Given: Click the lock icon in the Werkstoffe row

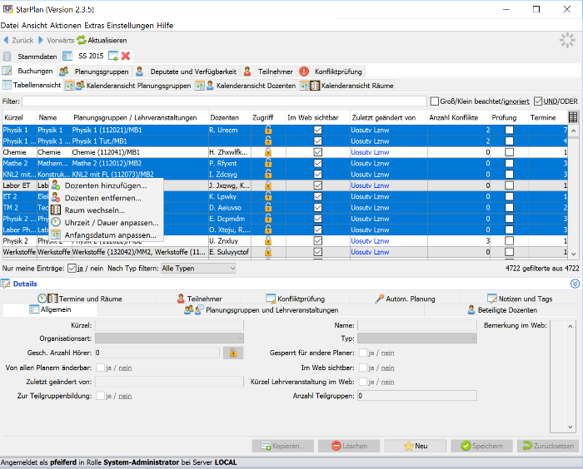Looking at the screenshot, I should click(x=267, y=252).
